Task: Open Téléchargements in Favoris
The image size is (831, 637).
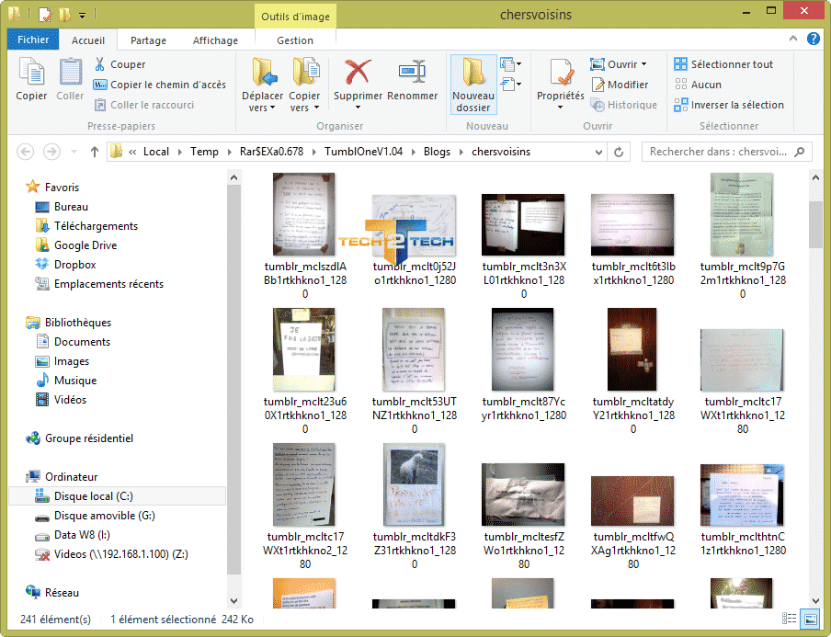Action: 85,226
